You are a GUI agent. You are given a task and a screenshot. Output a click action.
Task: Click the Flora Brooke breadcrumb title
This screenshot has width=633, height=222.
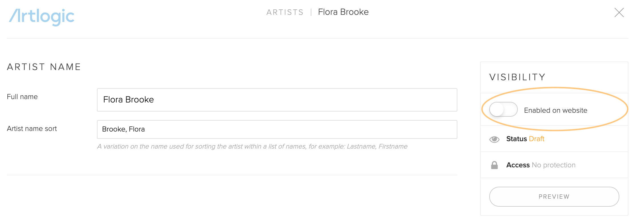pos(343,12)
